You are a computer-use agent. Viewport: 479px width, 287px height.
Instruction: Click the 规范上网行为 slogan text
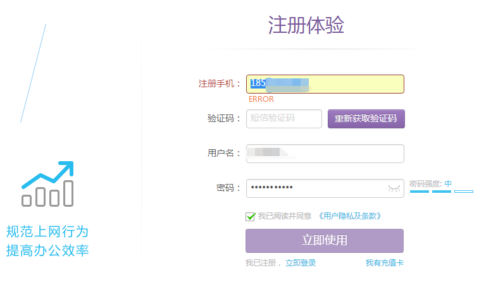47,231
